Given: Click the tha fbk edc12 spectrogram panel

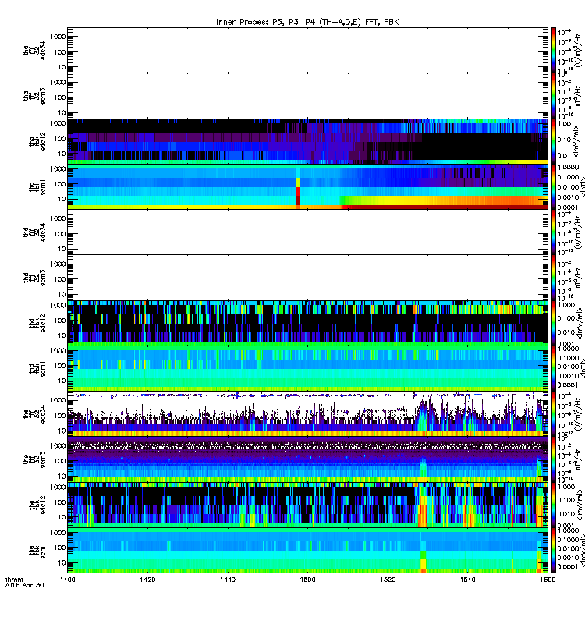Looking at the screenshot, I should click(x=307, y=141).
